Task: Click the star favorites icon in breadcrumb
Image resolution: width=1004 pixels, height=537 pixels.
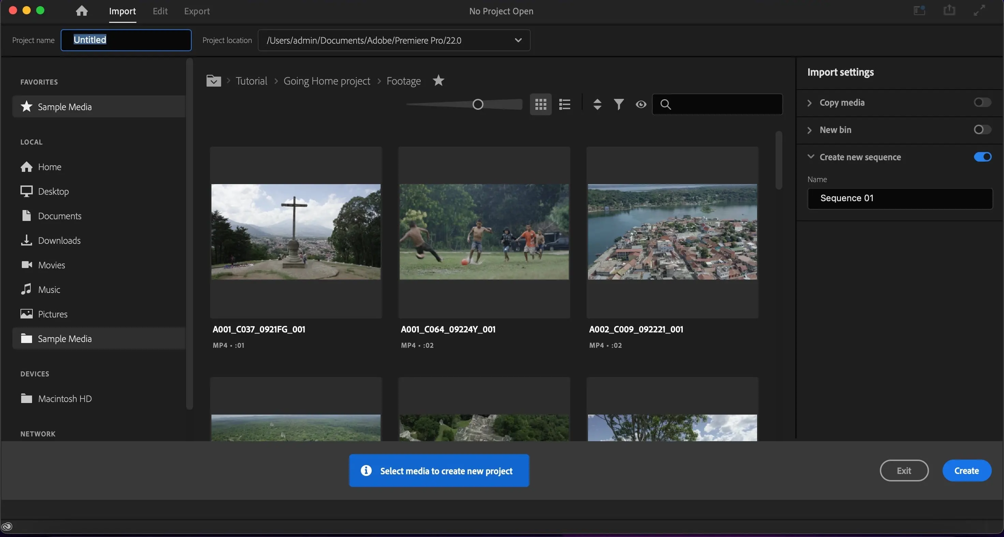Action: [438, 81]
